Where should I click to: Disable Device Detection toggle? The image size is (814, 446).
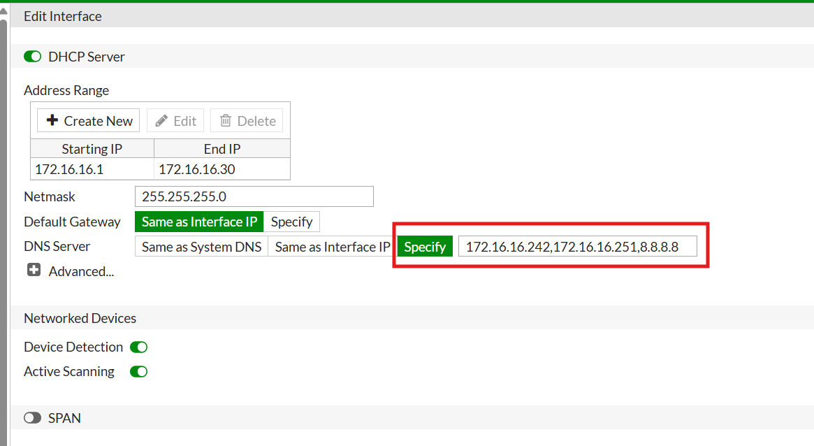pos(138,347)
